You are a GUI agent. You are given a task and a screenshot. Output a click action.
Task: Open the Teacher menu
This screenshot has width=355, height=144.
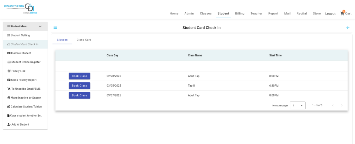tap(256, 13)
